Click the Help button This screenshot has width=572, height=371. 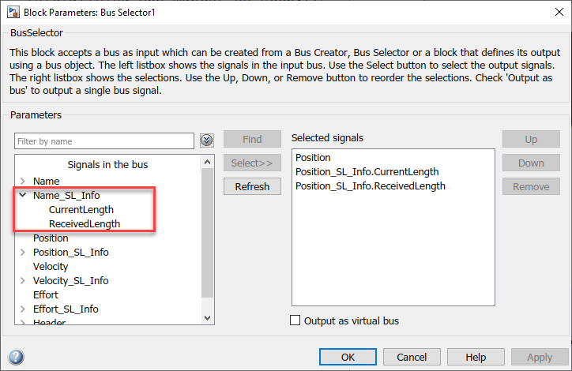click(x=475, y=357)
